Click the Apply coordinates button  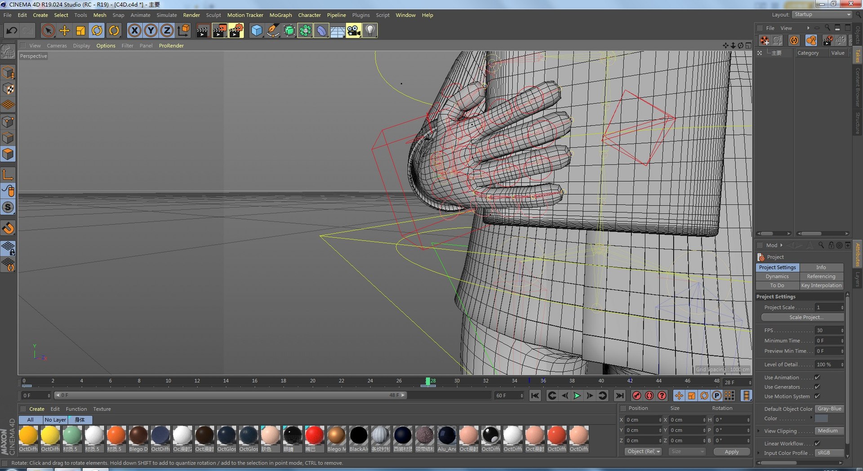[x=732, y=452]
